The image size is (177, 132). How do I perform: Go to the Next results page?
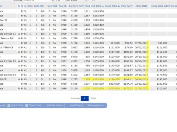pyautogui.click(x=93, y=98)
